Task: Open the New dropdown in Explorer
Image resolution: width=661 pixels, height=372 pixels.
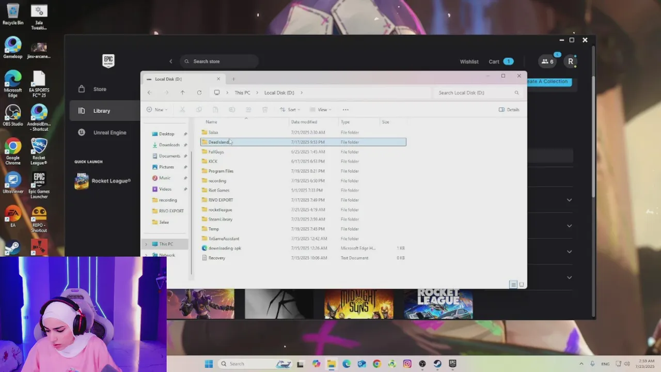Action: point(156,110)
